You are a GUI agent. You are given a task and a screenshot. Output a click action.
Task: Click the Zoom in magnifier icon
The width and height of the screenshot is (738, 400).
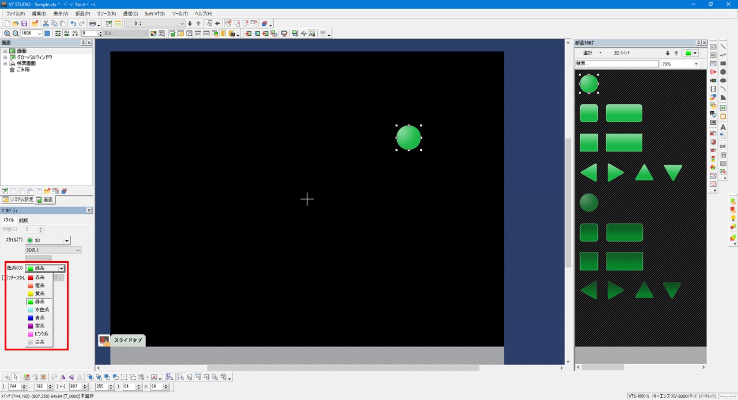[7, 33]
